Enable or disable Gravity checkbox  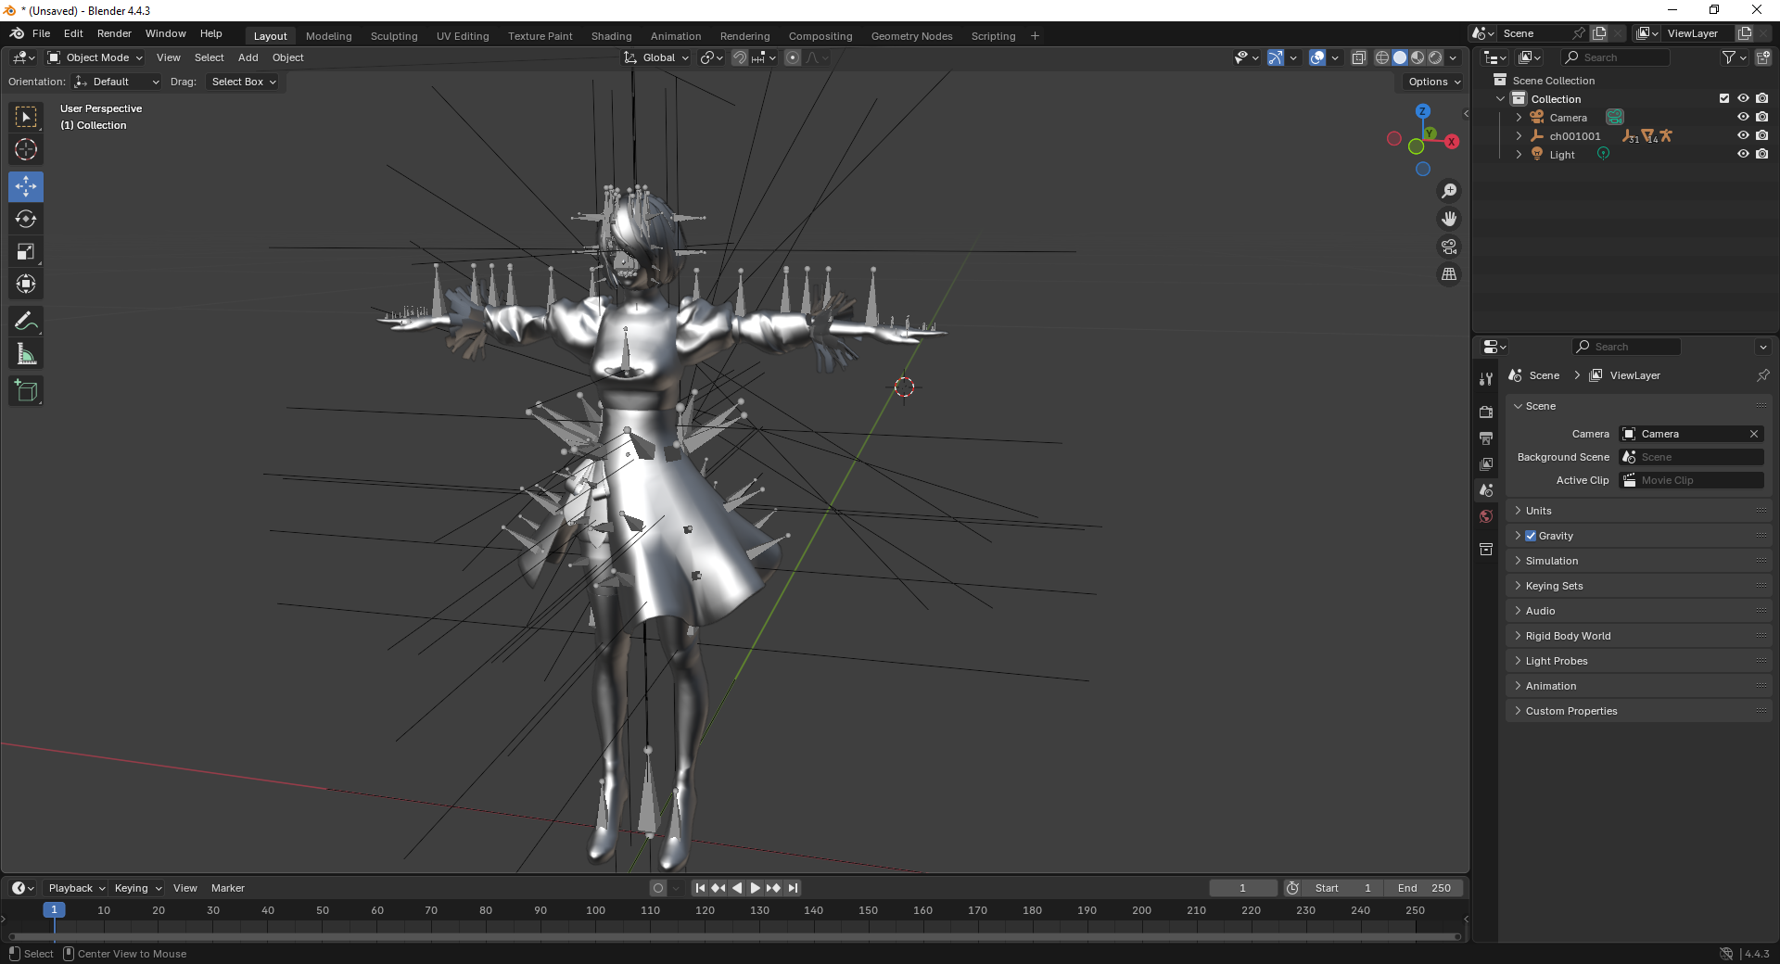[x=1531, y=536]
